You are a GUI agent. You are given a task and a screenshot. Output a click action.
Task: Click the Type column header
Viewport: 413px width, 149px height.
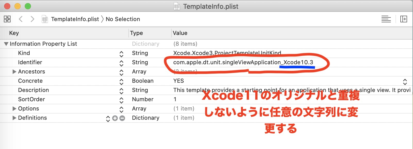[x=136, y=33]
